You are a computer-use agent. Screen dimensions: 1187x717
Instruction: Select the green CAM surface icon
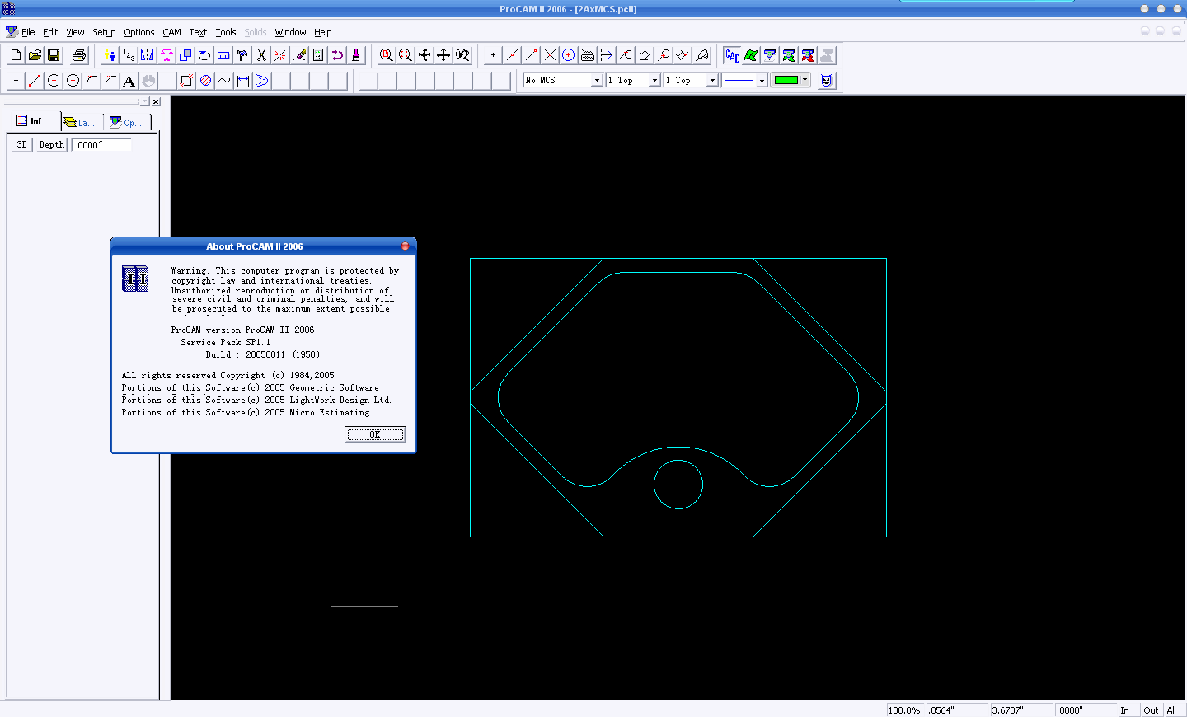point(751,55)
